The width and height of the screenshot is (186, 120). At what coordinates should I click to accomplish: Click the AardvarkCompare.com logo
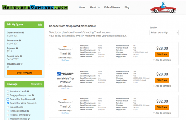[x=35, y=7]
